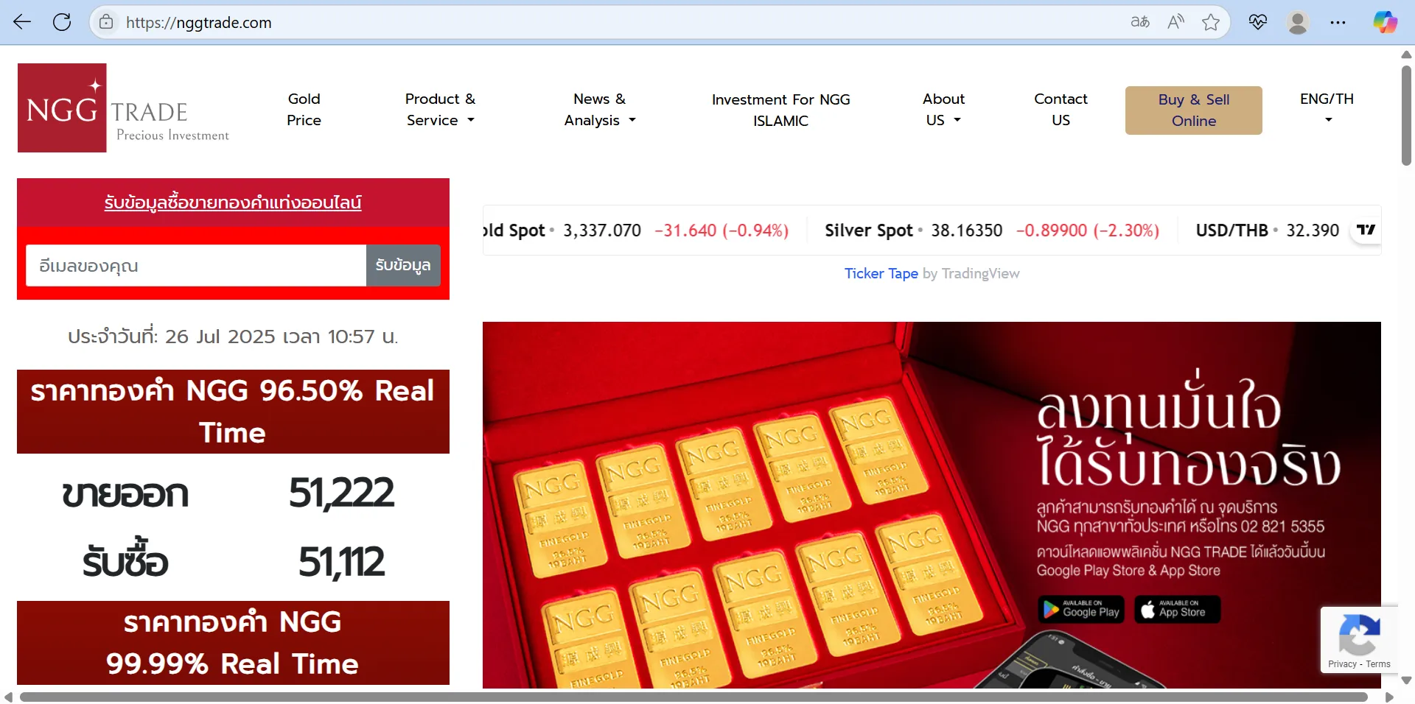Expand the Product & Service dropdown
The image size is (1415, 704).
tap(440, 109)
